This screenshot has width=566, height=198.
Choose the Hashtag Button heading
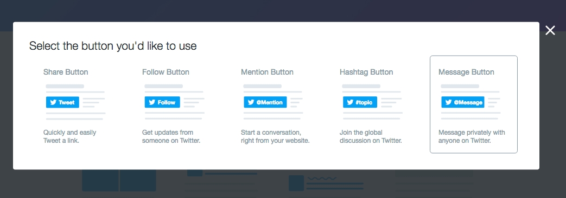tap(366, 72)
